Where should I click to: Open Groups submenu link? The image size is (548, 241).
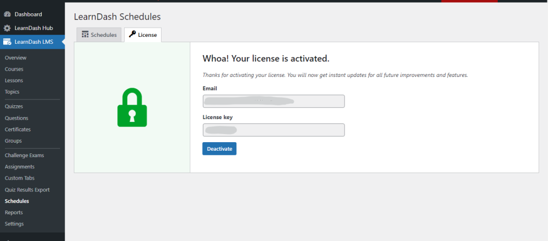click(x=13, y=141)
